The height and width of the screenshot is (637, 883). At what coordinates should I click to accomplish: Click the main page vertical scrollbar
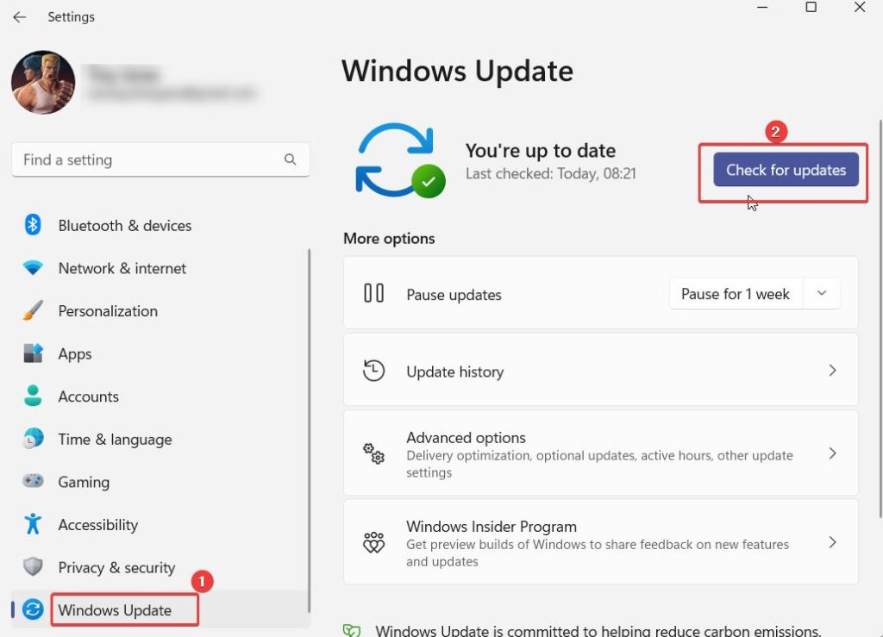(880, 319)
